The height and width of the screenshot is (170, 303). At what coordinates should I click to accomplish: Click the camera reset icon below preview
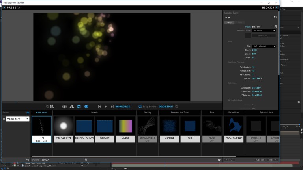(x=48, y=107)
